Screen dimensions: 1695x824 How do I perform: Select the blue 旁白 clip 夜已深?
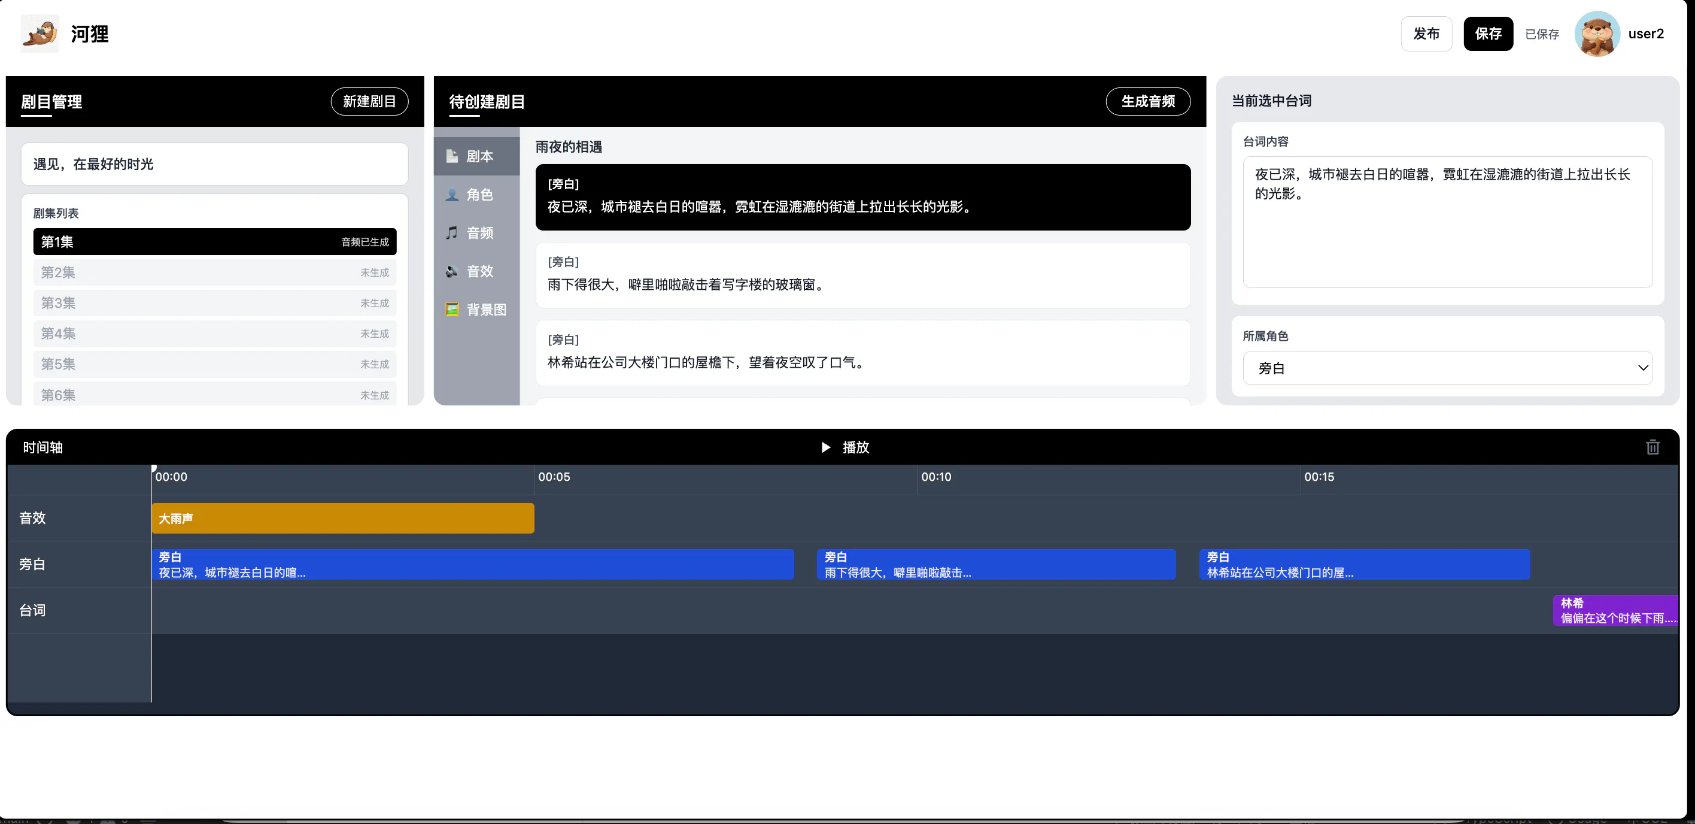[x=472, y=564]
